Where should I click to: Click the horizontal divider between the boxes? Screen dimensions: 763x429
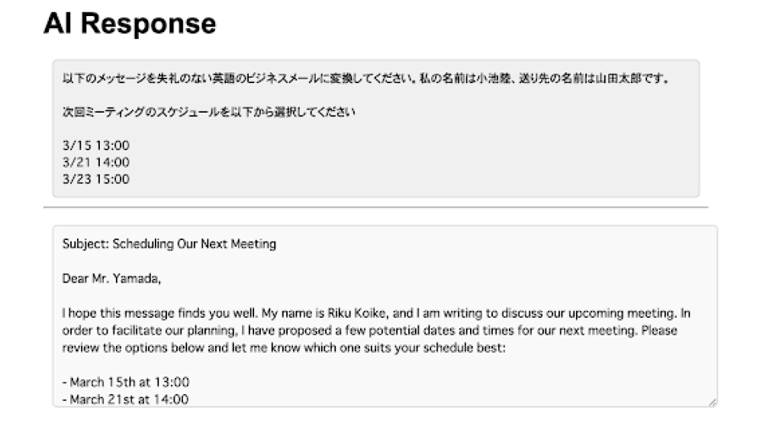pyautogui.click(x=375, y=207)
